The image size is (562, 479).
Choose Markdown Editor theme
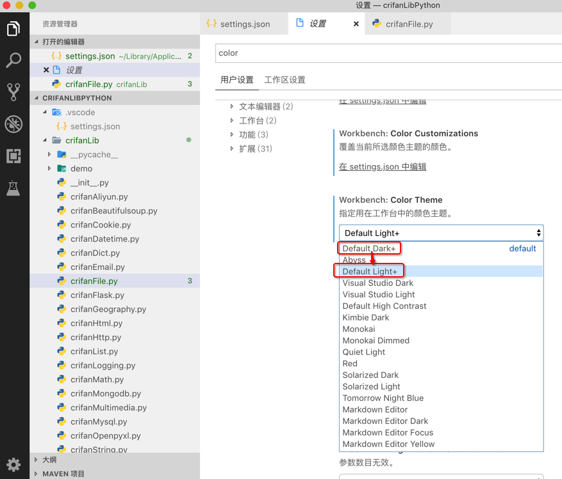point(442,409)
